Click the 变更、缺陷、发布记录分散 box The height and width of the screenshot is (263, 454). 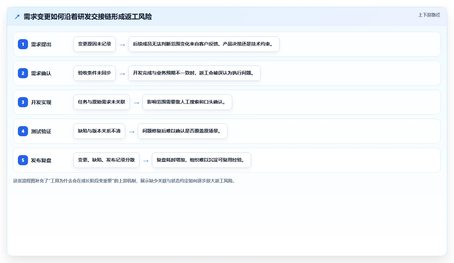pos(106,160)
